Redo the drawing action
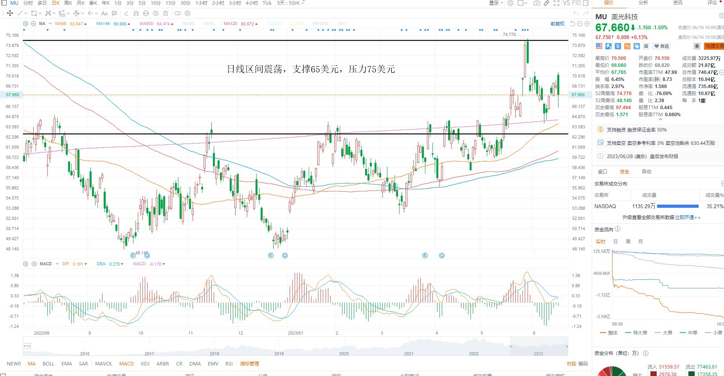Screen dimensions: 724x376 tap(586, 13)
